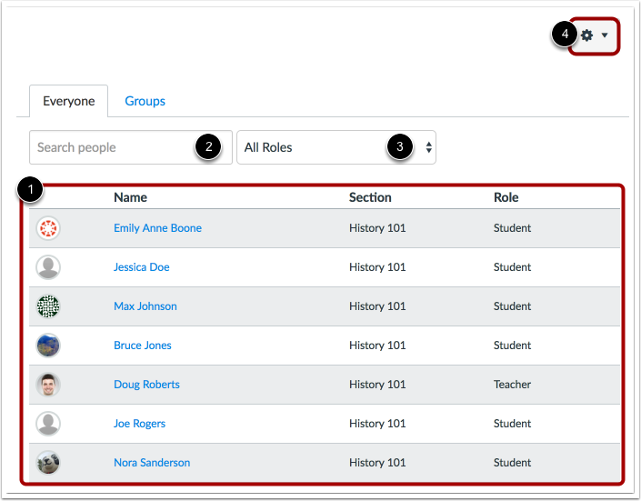The width and height of the screenshot is (641, 501).
Task: Open Emily Anne Boone's profile link
Action: [157, 228]
